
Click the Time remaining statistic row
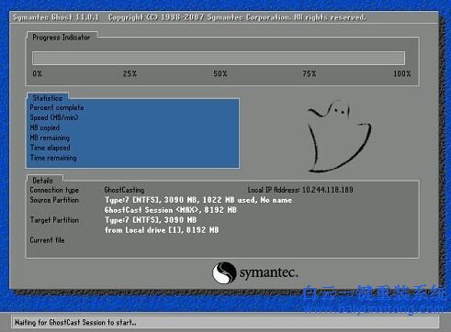pos(133,158)
